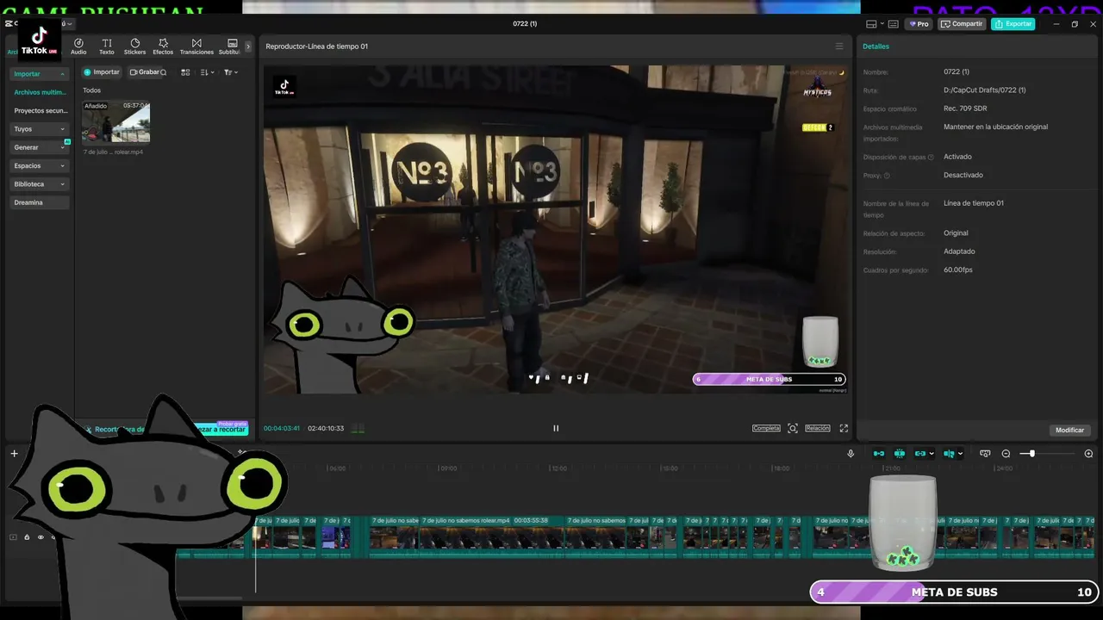1103x620 pixels.
Task: Click the Grabar record button
Action: (x=144, y=72)
